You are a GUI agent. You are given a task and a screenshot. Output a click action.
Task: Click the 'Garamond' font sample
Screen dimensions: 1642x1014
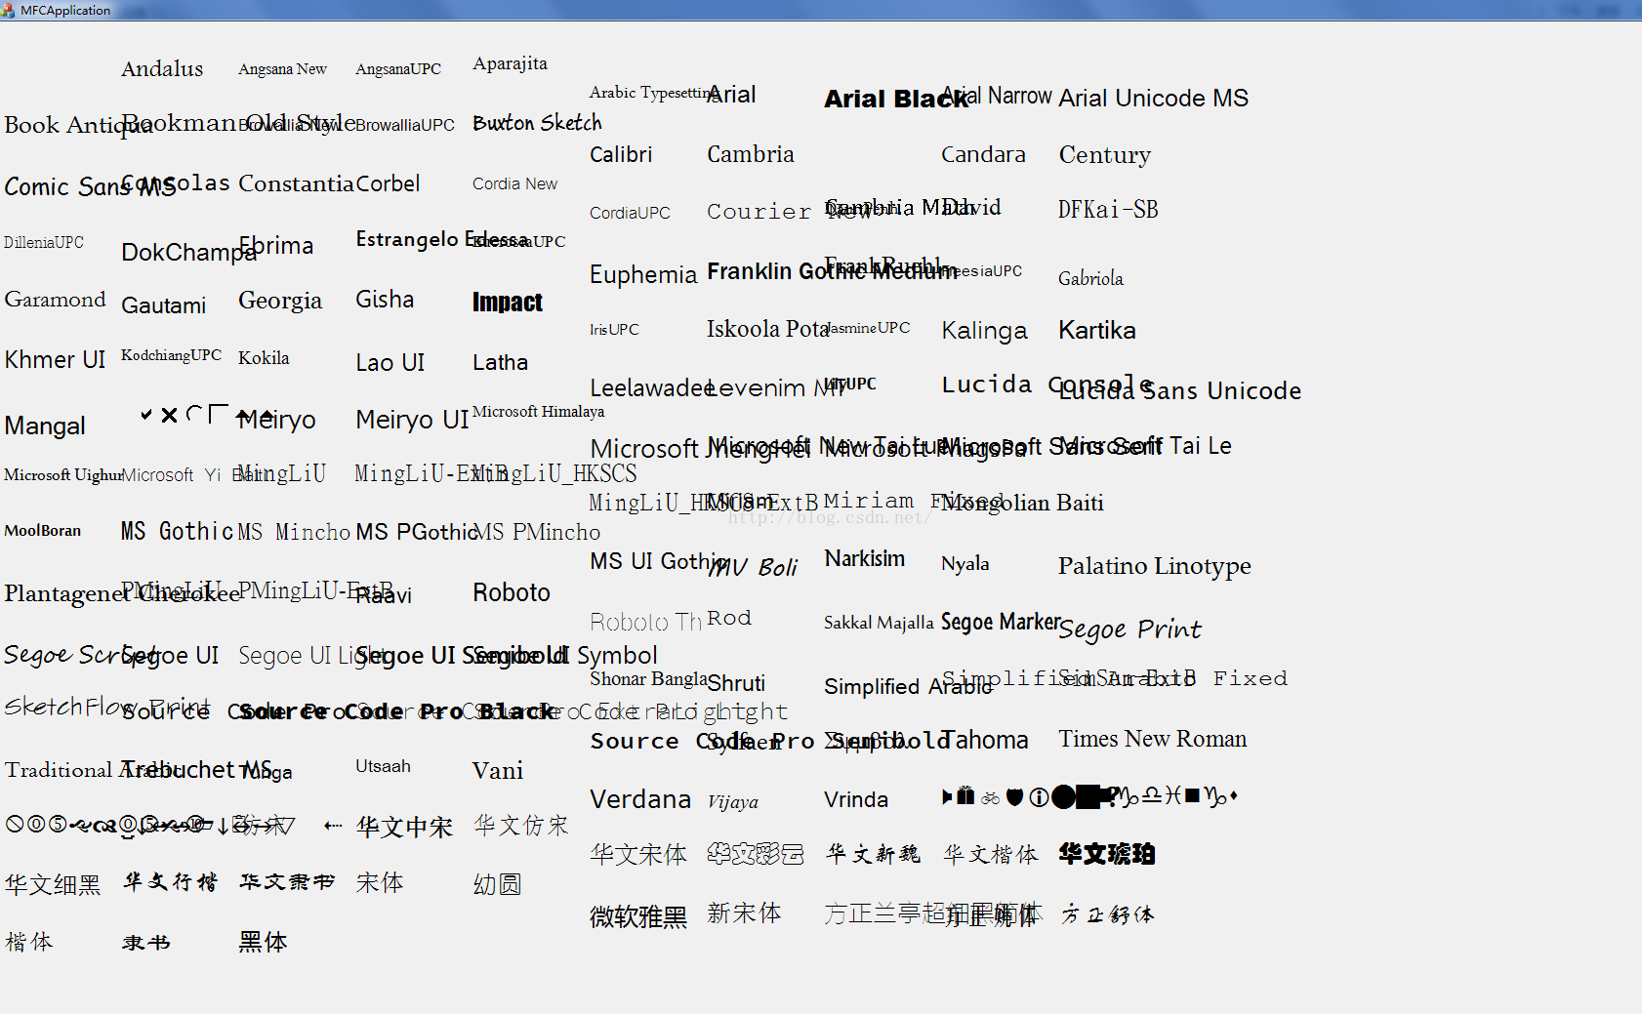pos(55,300)
